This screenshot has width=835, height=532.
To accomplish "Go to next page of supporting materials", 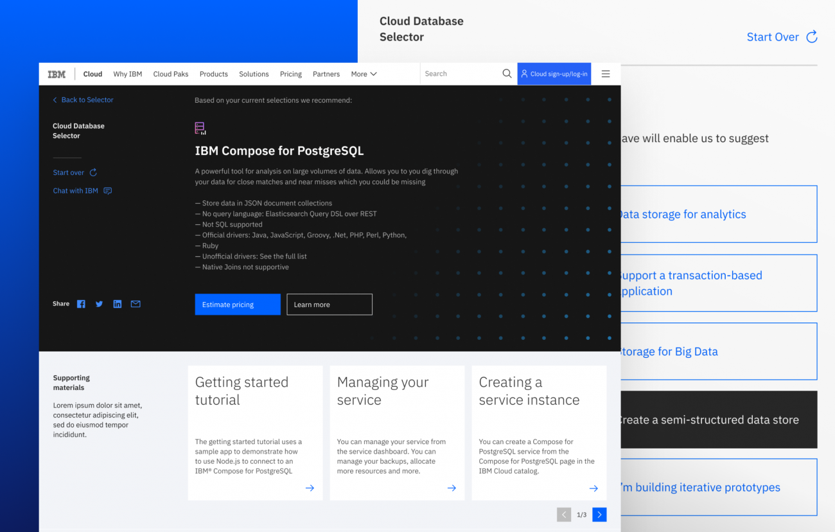I will (599, 514).
